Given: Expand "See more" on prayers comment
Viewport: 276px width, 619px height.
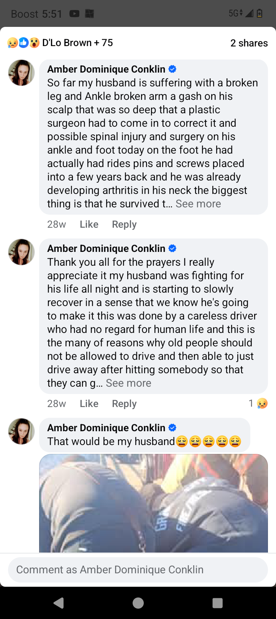Looking at the screenshot, I should [128, 383].
